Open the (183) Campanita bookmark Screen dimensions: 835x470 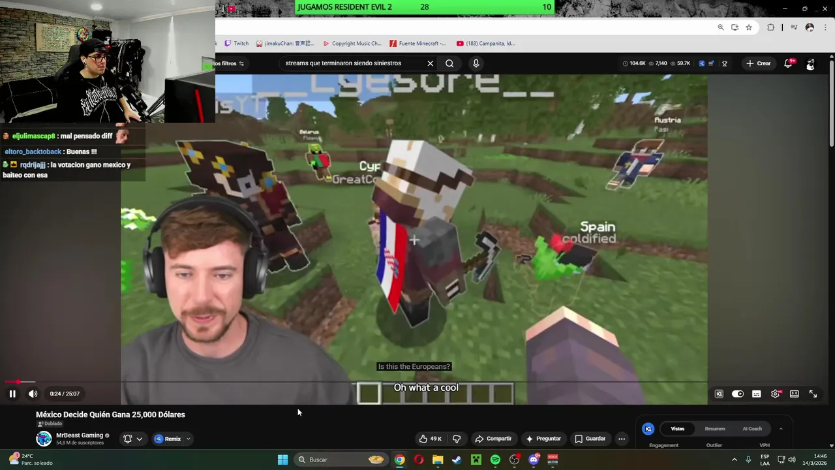click(485, 44)
